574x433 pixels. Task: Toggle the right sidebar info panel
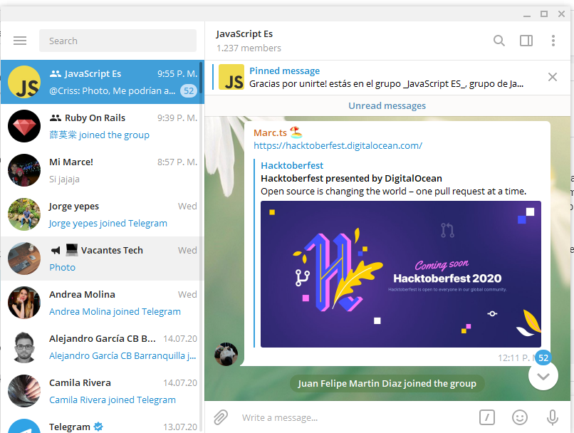[526, 41]
